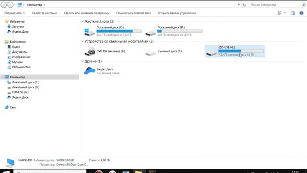The height and width of the screenshot is (173, 307).
Task: Click the Системная папка label
Action: point(108,73)
